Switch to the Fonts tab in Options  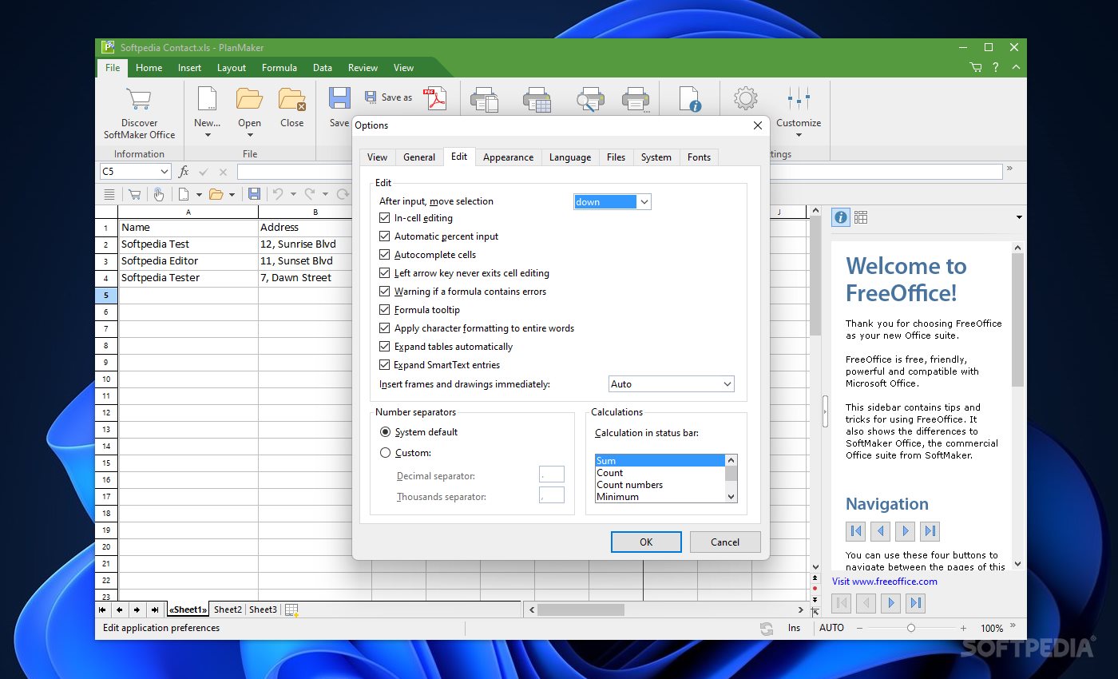699,157
